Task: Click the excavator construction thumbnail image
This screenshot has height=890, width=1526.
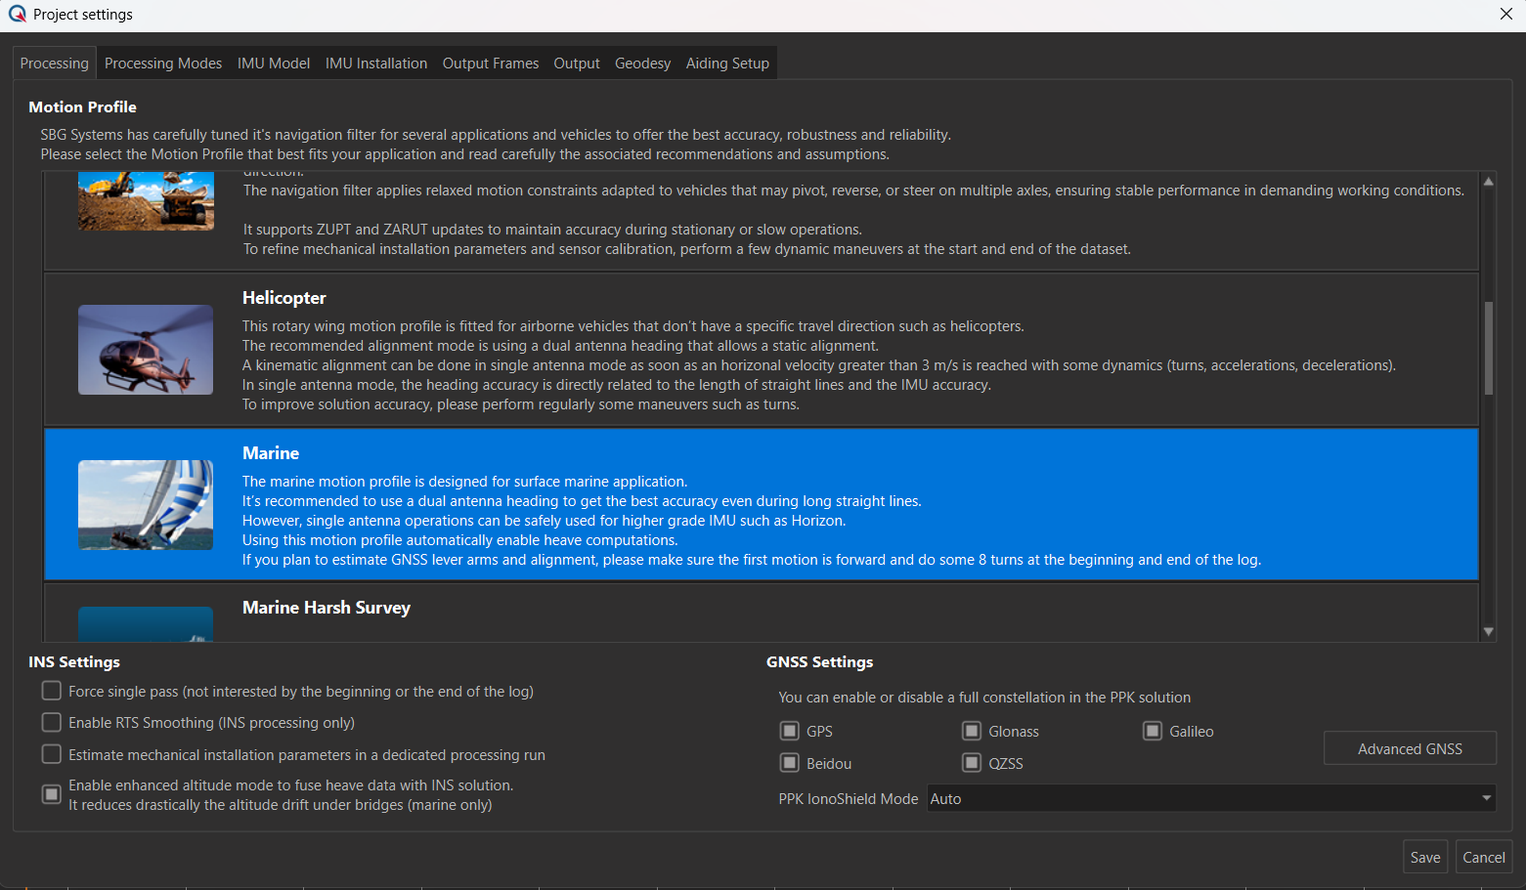Action: 146,201
